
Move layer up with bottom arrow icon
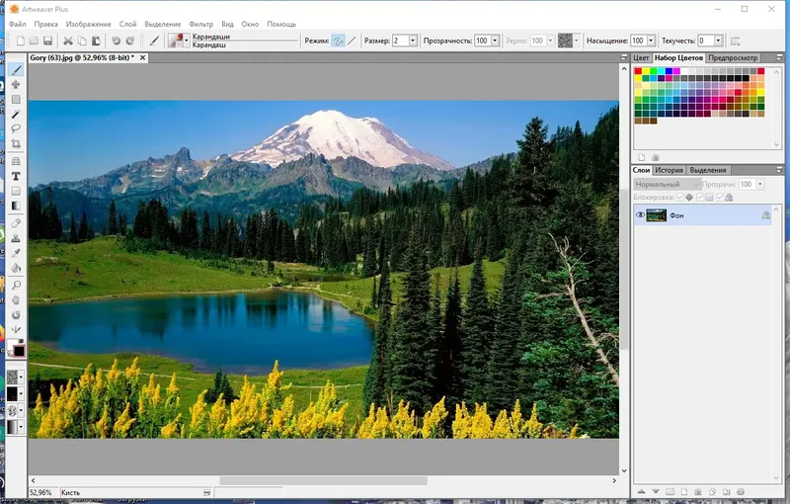(641, 491)
